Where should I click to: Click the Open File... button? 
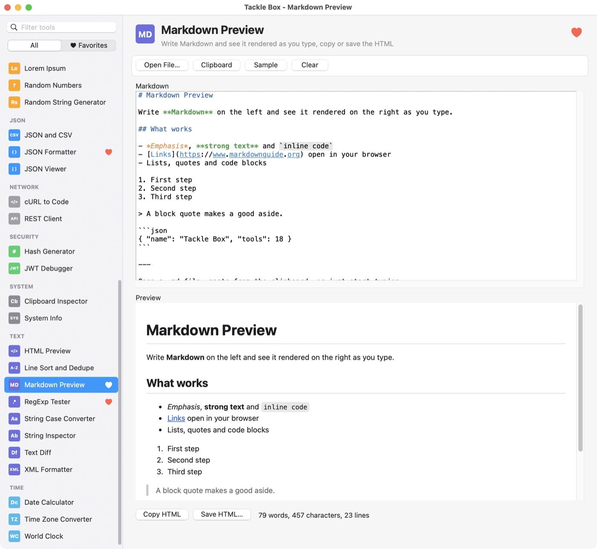(x=162, y=65)
